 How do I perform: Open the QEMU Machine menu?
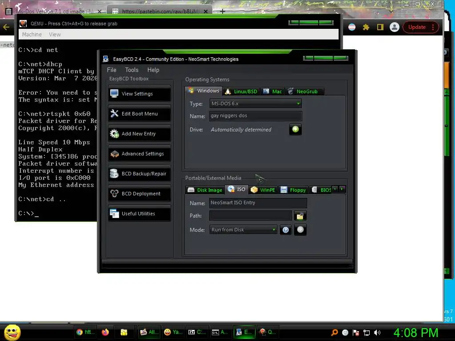tap(32, 34)
